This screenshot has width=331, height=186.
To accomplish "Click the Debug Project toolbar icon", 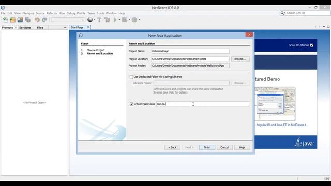I will [125, 20].
